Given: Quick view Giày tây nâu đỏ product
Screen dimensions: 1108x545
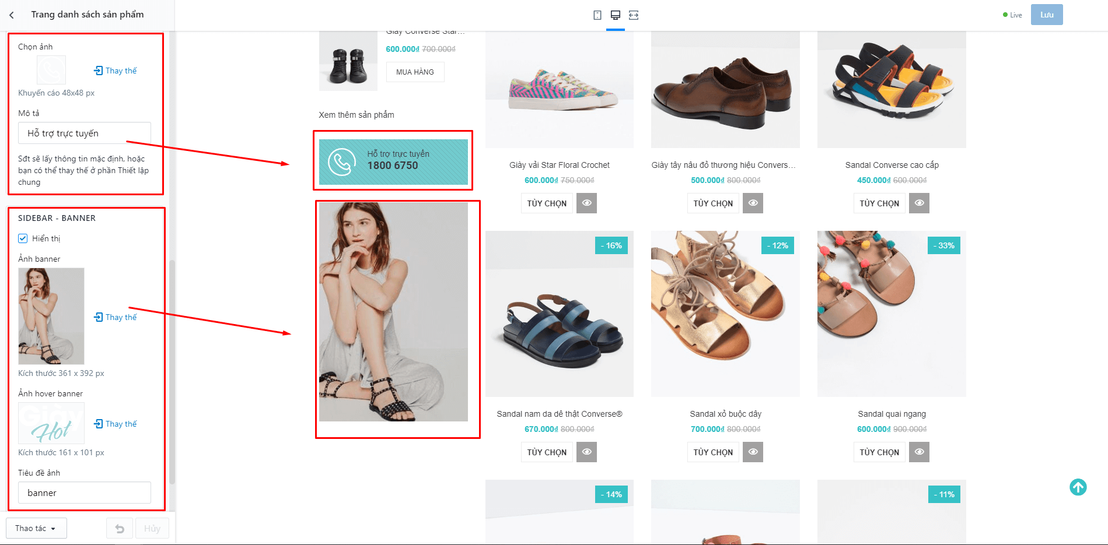Looking at the screenshot, I should [753, 203].
